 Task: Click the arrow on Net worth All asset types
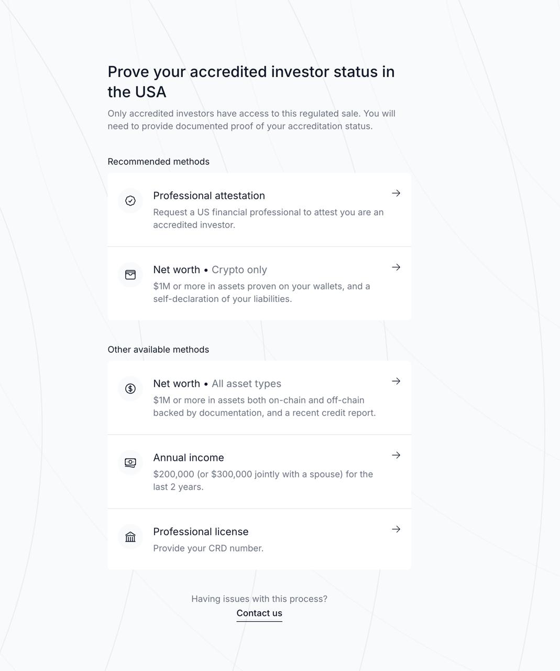click(x=396, y=381)
